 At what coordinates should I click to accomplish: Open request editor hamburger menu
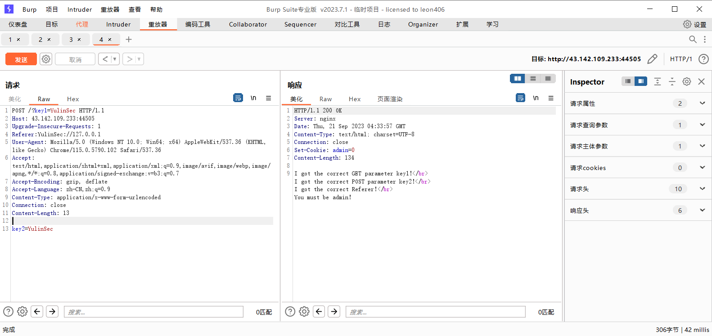click(268, 98)
